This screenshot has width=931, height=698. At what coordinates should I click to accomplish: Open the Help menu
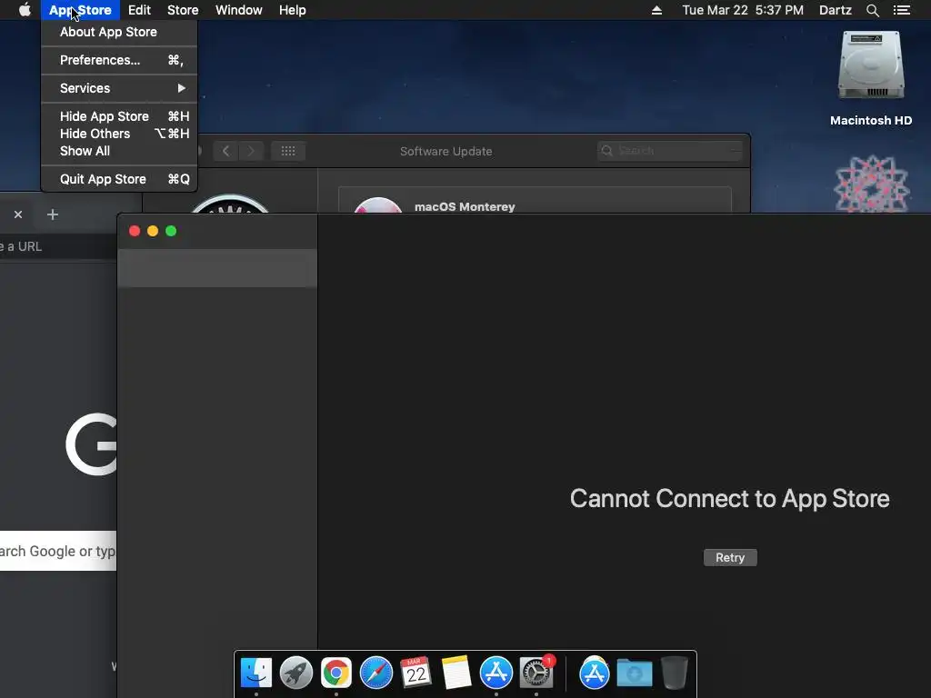click(x=293, y=10)
